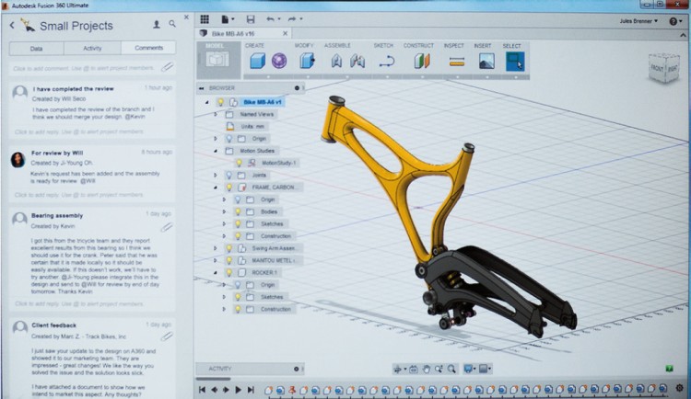The image size is (691, 399).
Task: Switch to the Data tab
Action: coord(36,48)
